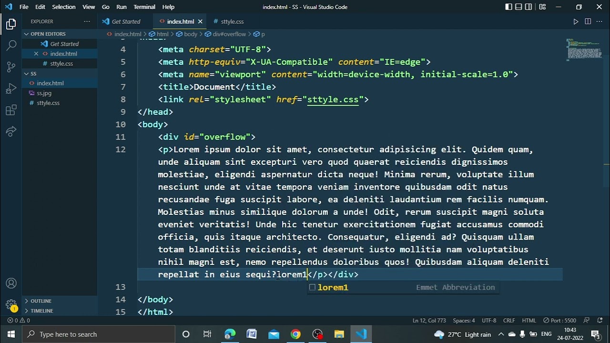Screen dimensions: 610x343
Task: Click the Run file play icon
Action: pyautogui.click(x=576, y=21)
